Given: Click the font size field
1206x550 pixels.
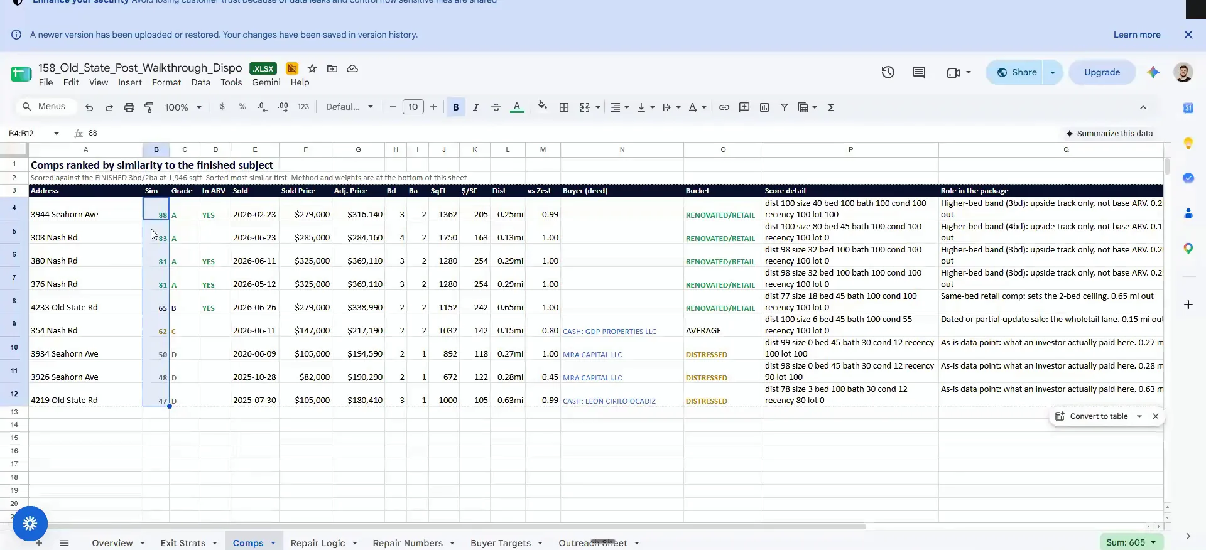Looking at the screenshot, I should pyautogui.click(x=413, y=107).
